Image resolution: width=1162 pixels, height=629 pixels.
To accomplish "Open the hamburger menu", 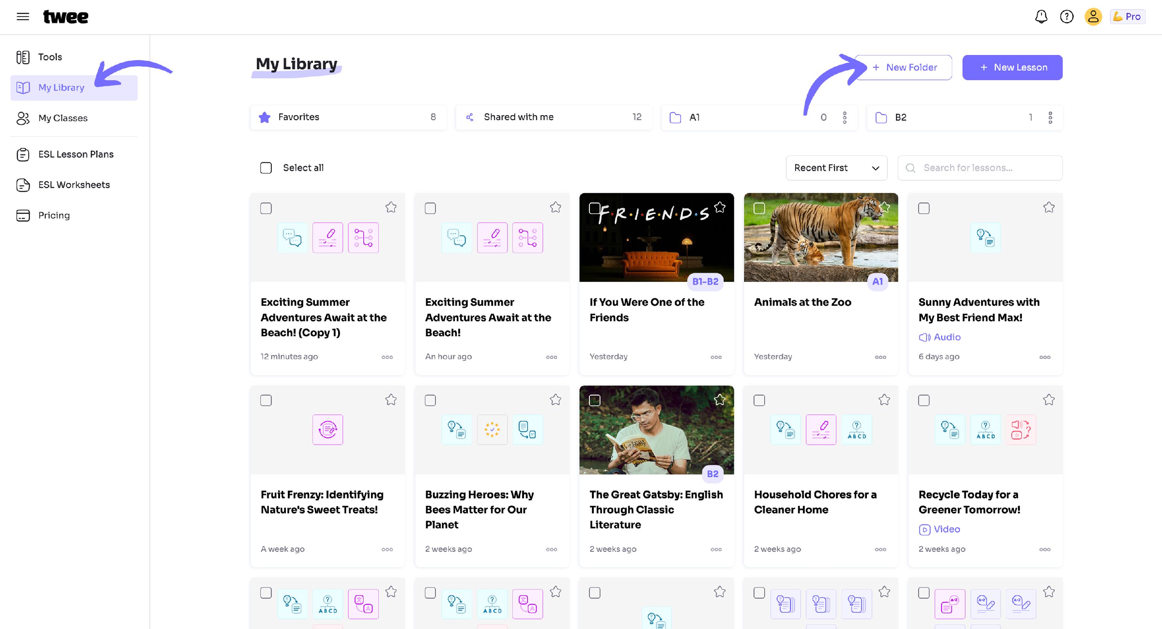I will click(x=22, y=17).
